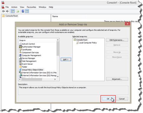Select Authorization Manager snap-in icon

pyautogui.click(x=21, y=47)
